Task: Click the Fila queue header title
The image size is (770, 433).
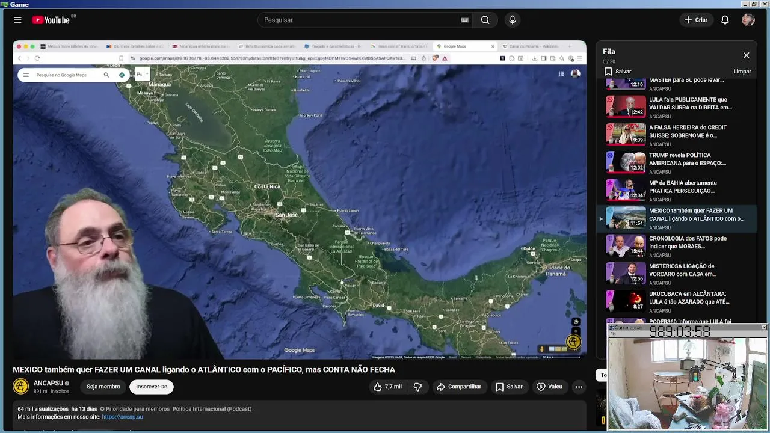Action: 609,52
